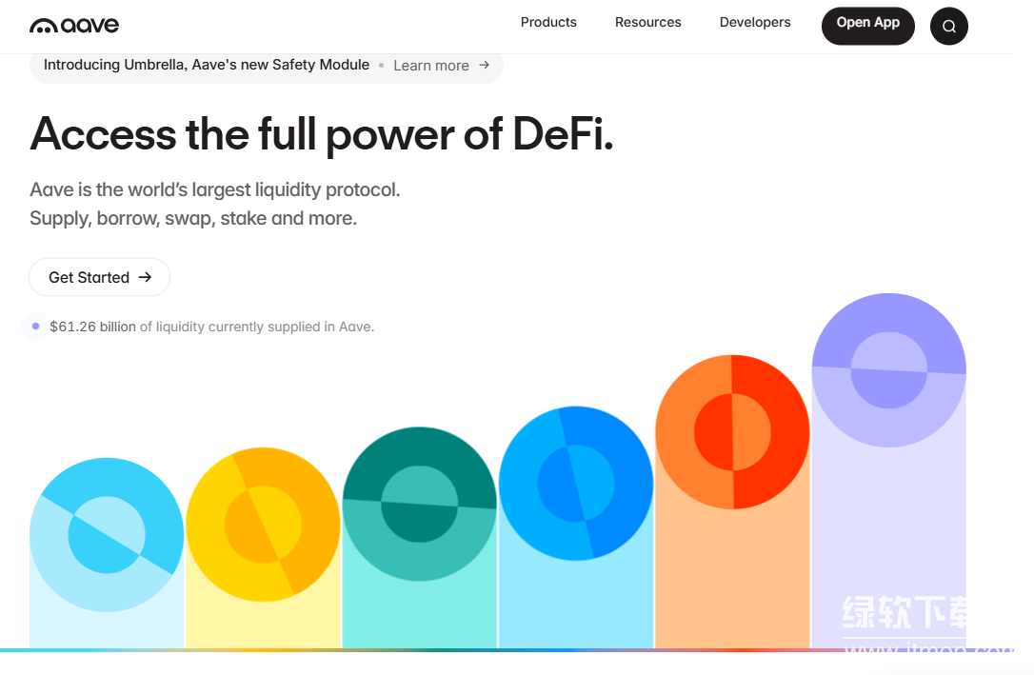Click the Aave logo

74,25
